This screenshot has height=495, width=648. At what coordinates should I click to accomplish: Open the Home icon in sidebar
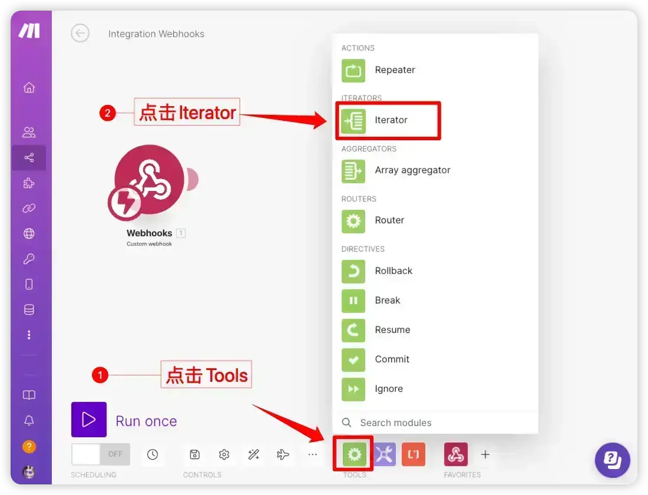pos(29,88)
